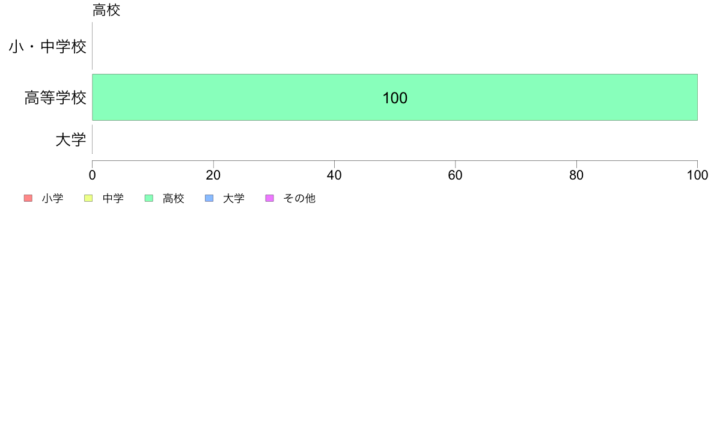Select the 大学 legend label text

coord(234,198)
